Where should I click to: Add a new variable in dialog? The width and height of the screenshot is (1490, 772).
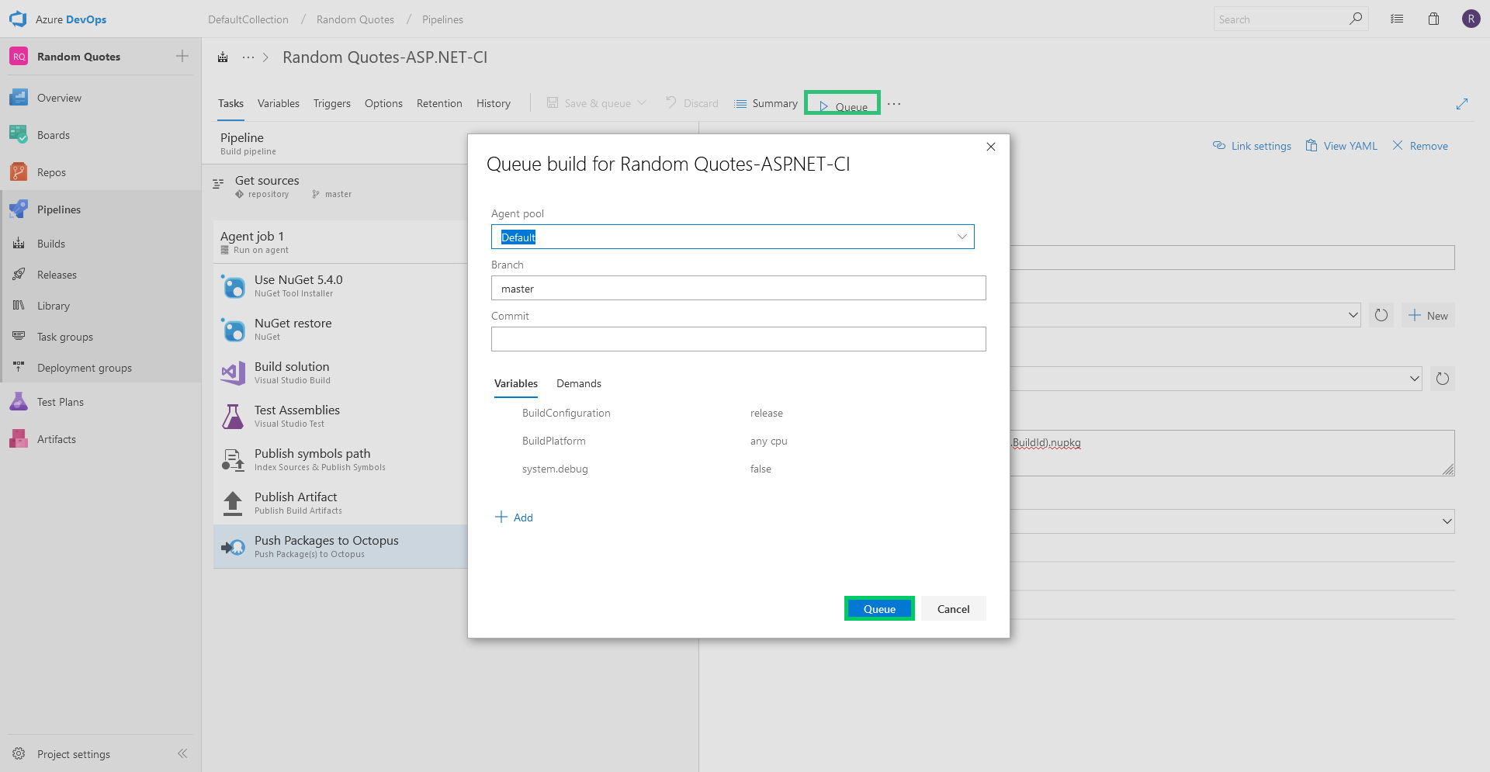[515, 518]
